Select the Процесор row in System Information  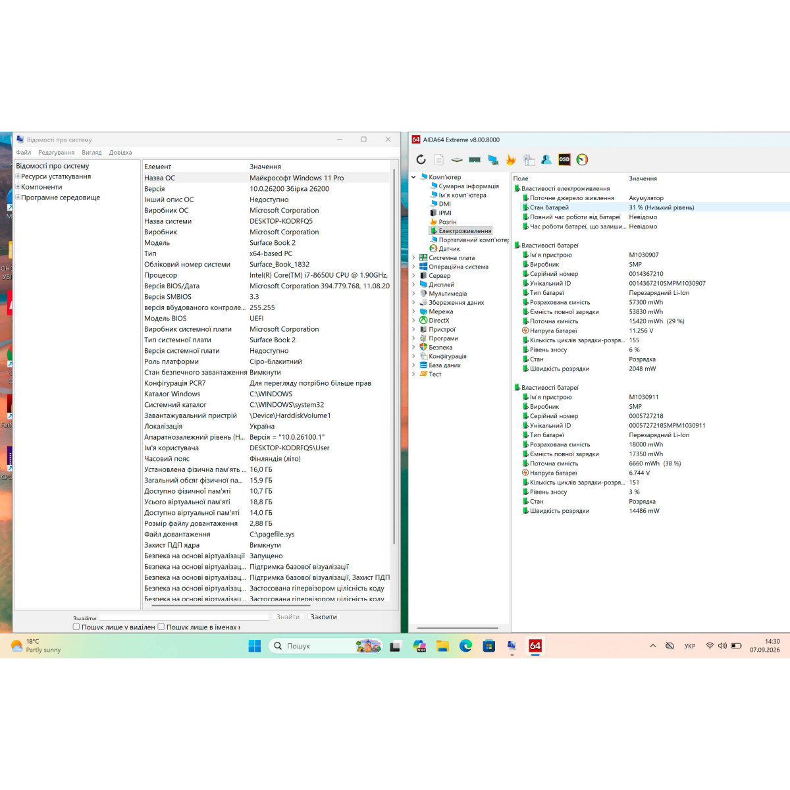[267, 275]
